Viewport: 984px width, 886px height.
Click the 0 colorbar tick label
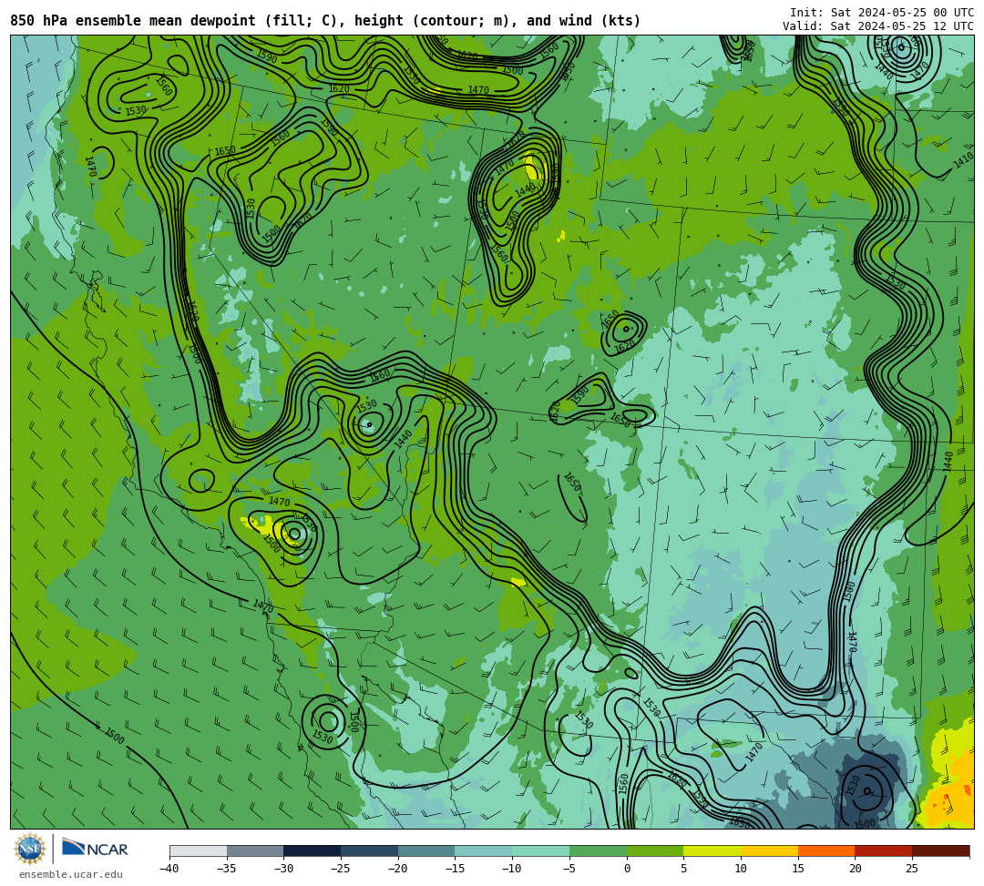(627, 869)
